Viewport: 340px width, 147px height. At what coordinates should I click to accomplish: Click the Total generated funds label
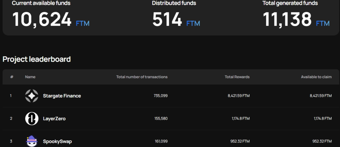click(290, 3)
